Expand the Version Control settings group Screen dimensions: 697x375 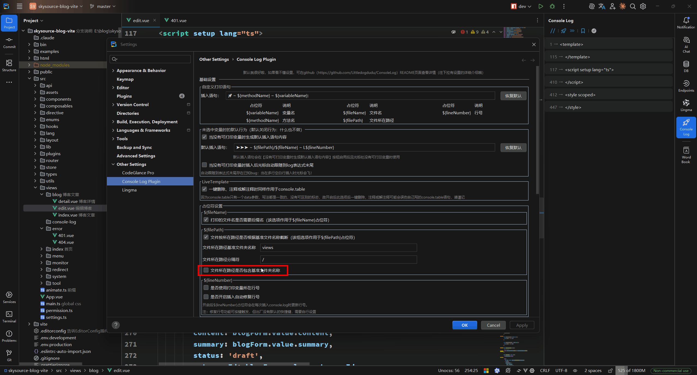[x=113, y=104]
